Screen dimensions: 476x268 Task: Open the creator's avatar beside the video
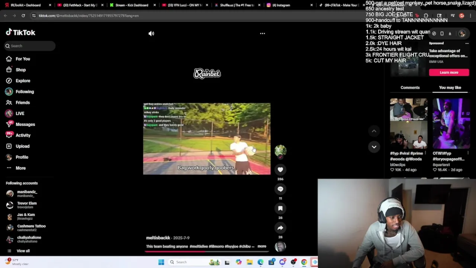(x=280, y=151)
